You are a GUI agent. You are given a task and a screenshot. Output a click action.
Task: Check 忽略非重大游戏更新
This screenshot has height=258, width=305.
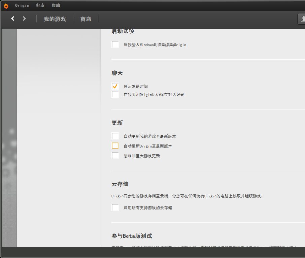pyautogui.click(x=115, y=156)
